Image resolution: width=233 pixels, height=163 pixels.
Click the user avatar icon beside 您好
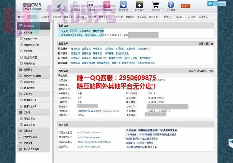point(19,17)
